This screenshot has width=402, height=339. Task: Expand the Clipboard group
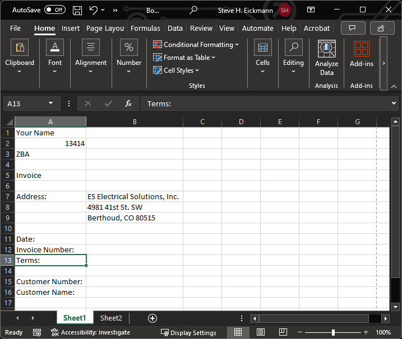click(x=20, y=57)
